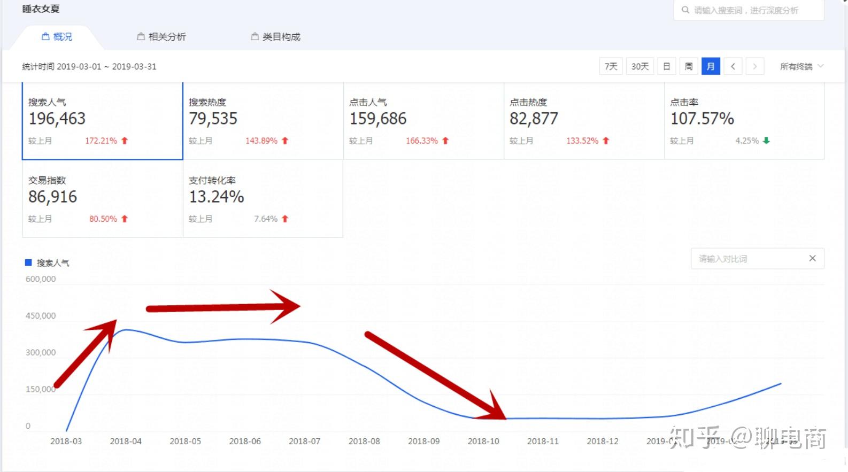848x472 pixels.
Task: Open the 类目构成 tab
Action: 276,37
